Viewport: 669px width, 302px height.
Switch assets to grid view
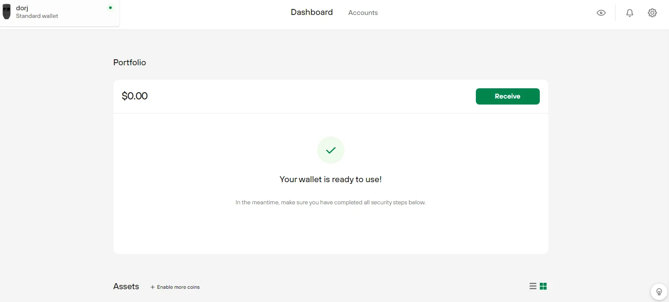click(543, 286)
